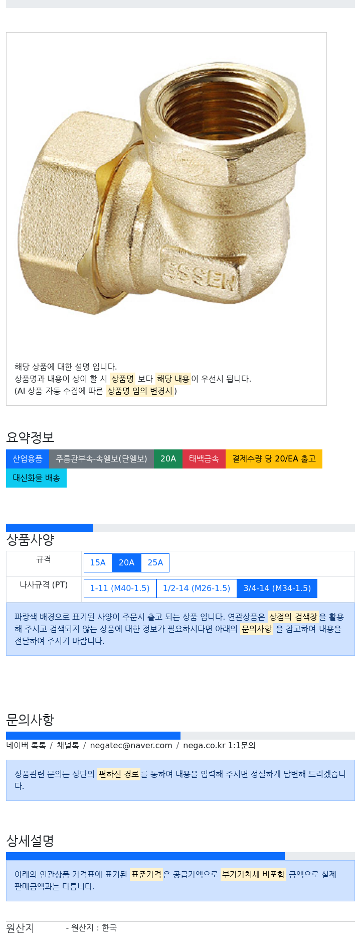This screenshot has height=938, width=361.
Task: Click the negatec@naver.com email link
Action: [131, 746]
